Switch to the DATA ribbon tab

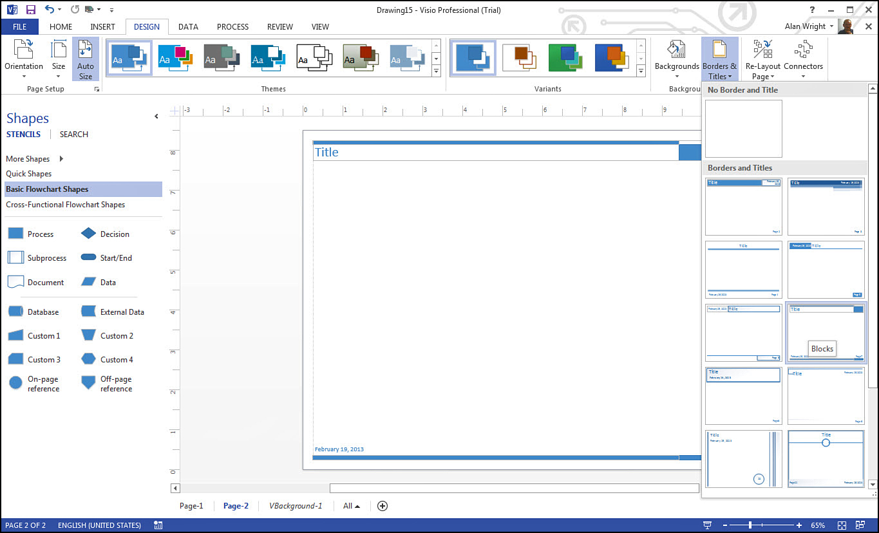pos(188,26)
